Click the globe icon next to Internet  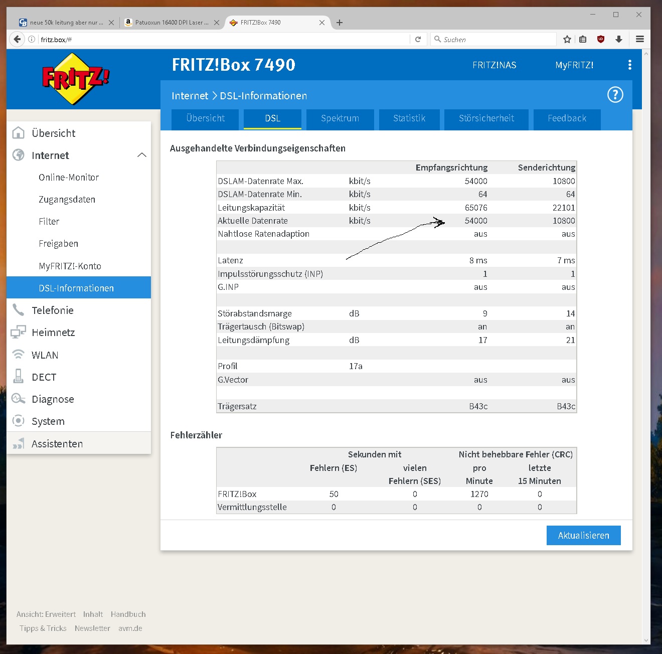point(19,155)
